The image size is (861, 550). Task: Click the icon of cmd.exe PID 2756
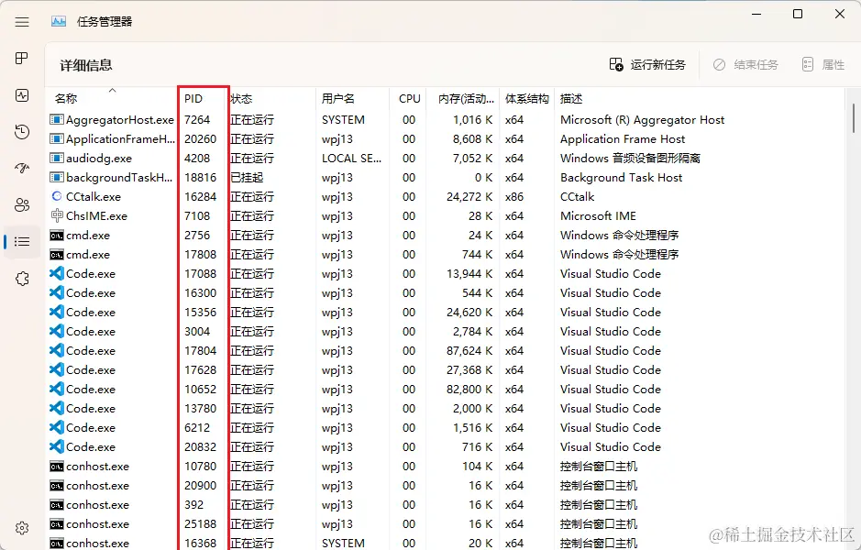(x=57, y=236)
